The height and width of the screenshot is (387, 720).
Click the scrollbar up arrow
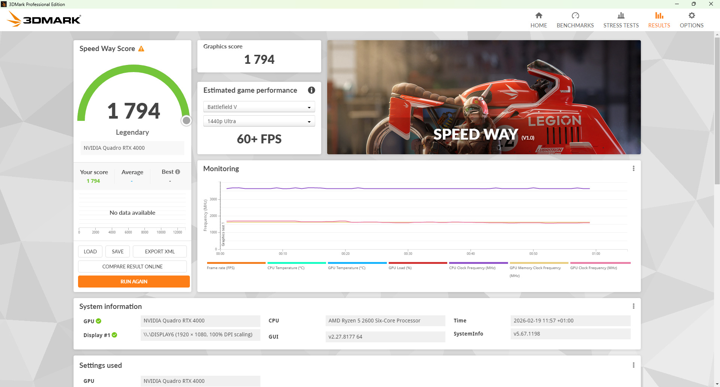pyautogui.click(x=717, y=35)
